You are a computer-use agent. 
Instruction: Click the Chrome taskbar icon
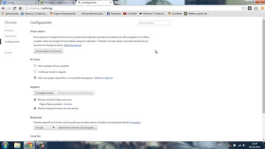click(29, 145)
